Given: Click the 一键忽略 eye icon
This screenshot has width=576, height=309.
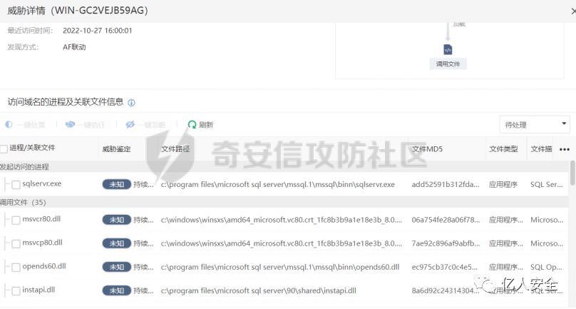Looking at the screenshot, I should (130, 125).
